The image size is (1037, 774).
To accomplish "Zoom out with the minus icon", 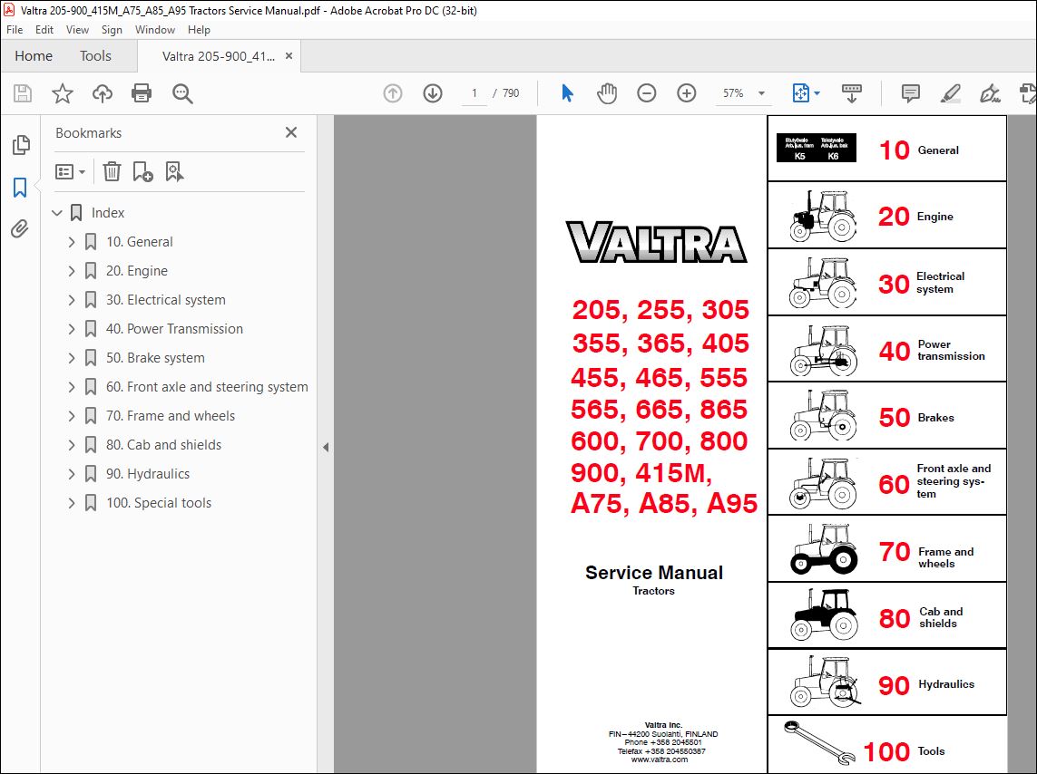I will [646, 93].
